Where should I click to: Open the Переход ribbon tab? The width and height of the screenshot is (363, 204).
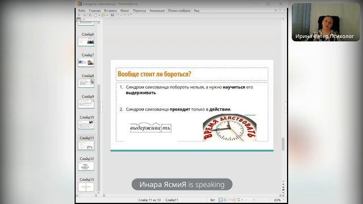click(140, 11)
